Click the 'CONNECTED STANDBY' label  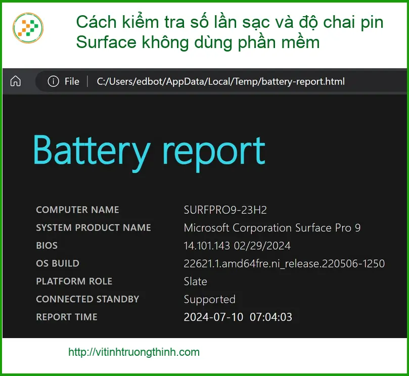point(87,299)
